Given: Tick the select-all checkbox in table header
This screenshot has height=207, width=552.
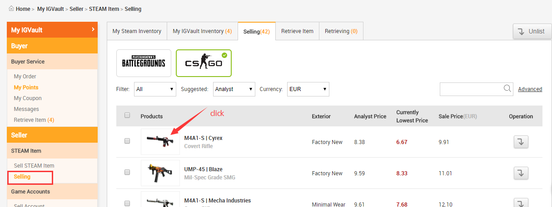Looking at the screenshot, I should tap(127, 115).
